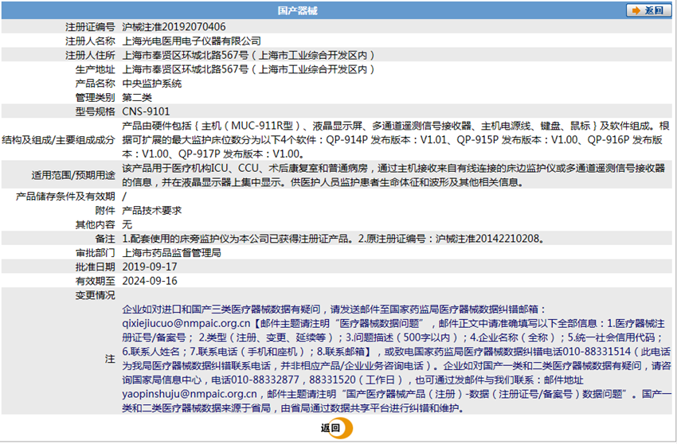
Task: Click the 批准日期 label
Action: tap(96, 267)
